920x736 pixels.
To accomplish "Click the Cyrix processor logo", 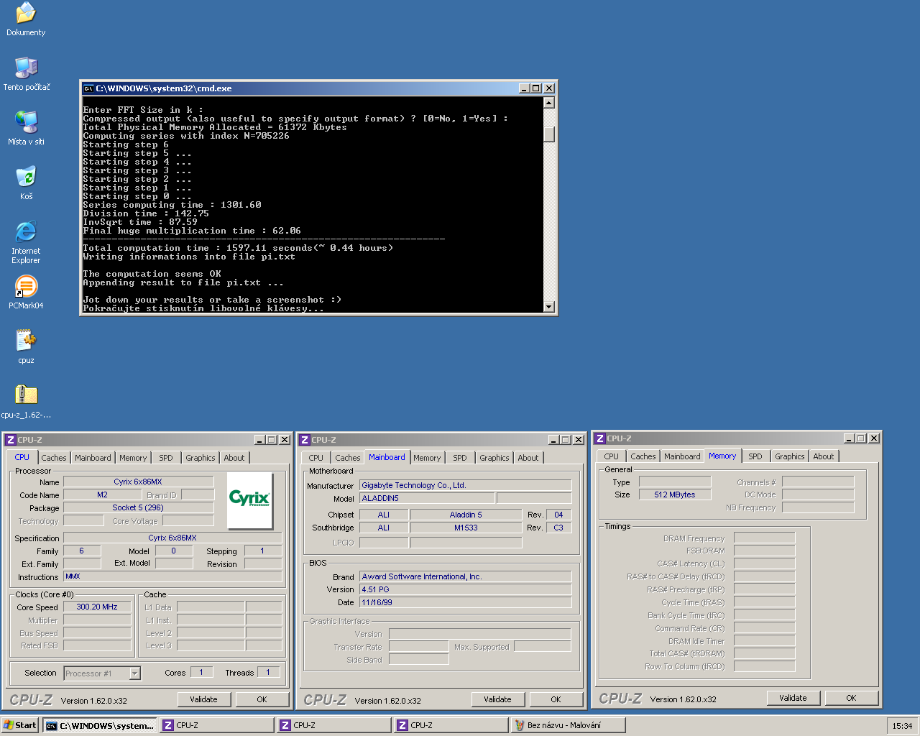I will click(249, 500).
